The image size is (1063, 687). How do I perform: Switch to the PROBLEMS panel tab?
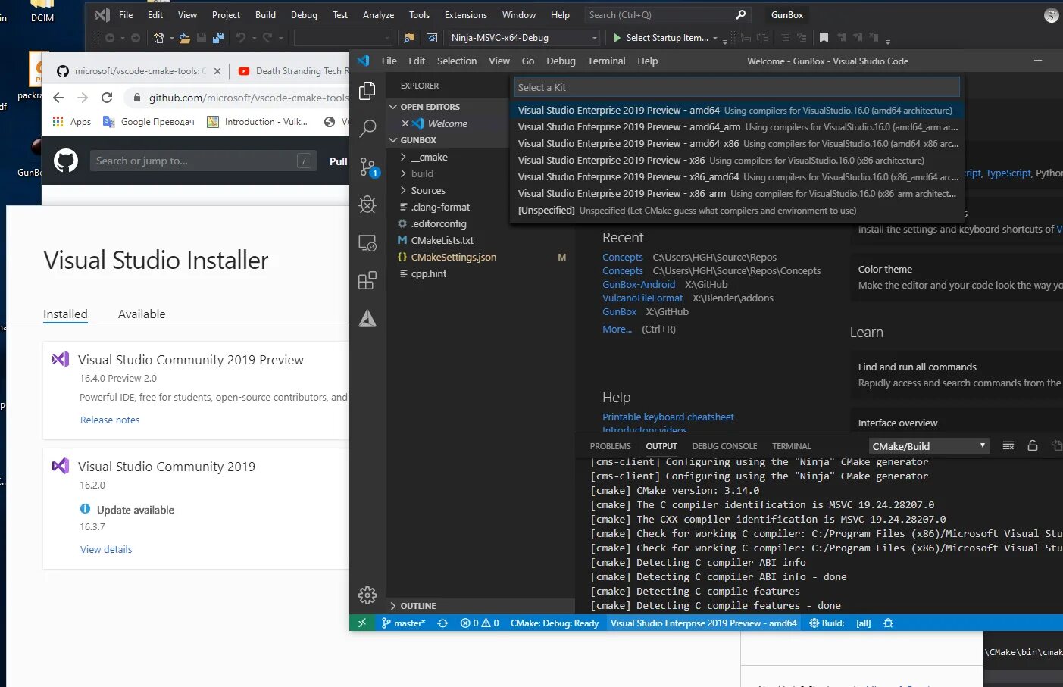tap(610, 446)
